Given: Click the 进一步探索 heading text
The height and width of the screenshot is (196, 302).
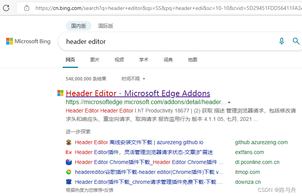Looking at the screenshot, I should pyautogui.click(x=78, y=132).
